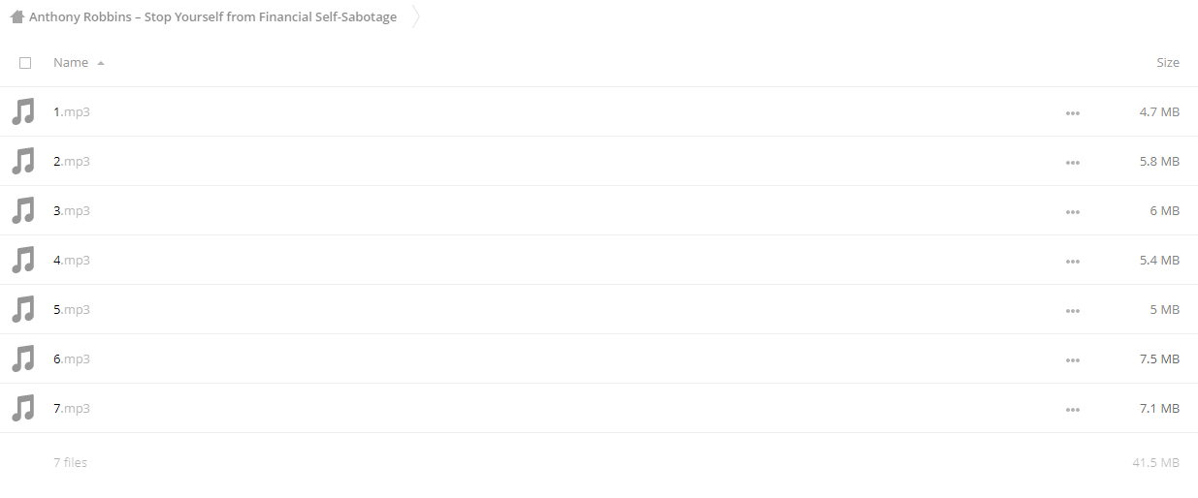
Task: Open the Anthony Robbins folder breadcrumb
Action: (212, 16)
